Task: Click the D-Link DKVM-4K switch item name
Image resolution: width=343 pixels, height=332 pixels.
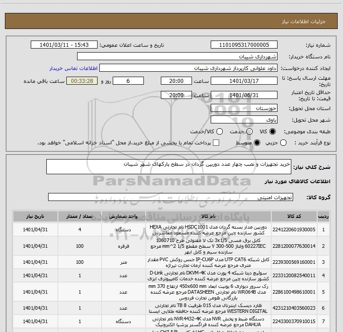Action: click(208, 276)
